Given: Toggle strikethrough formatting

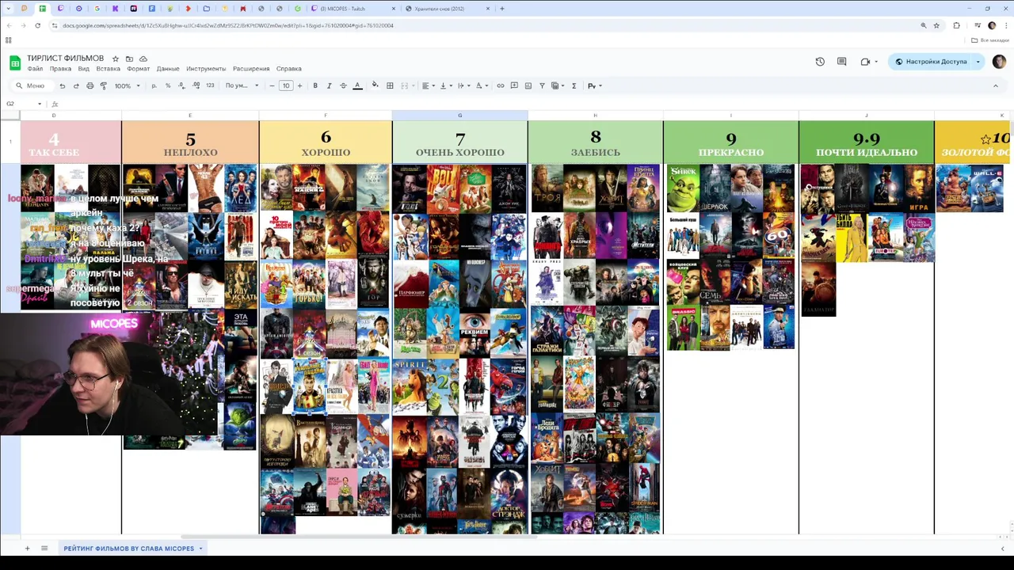Looking at the screenshot, I should point(343,85).
